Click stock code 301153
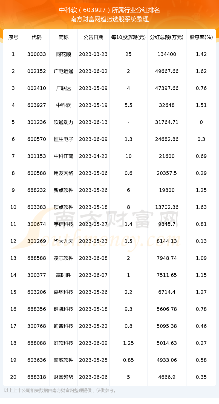This screenshot has width=219, height=404. [37, 156]
